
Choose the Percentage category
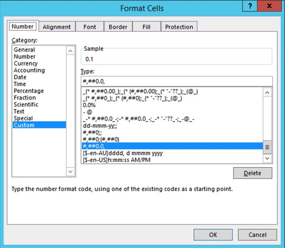[29, 91]
